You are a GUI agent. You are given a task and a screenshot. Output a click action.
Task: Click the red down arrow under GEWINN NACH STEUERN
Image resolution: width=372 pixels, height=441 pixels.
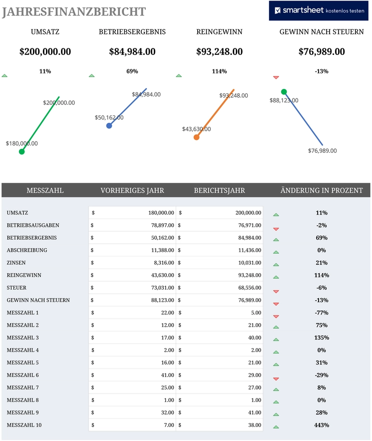[276, 77]
